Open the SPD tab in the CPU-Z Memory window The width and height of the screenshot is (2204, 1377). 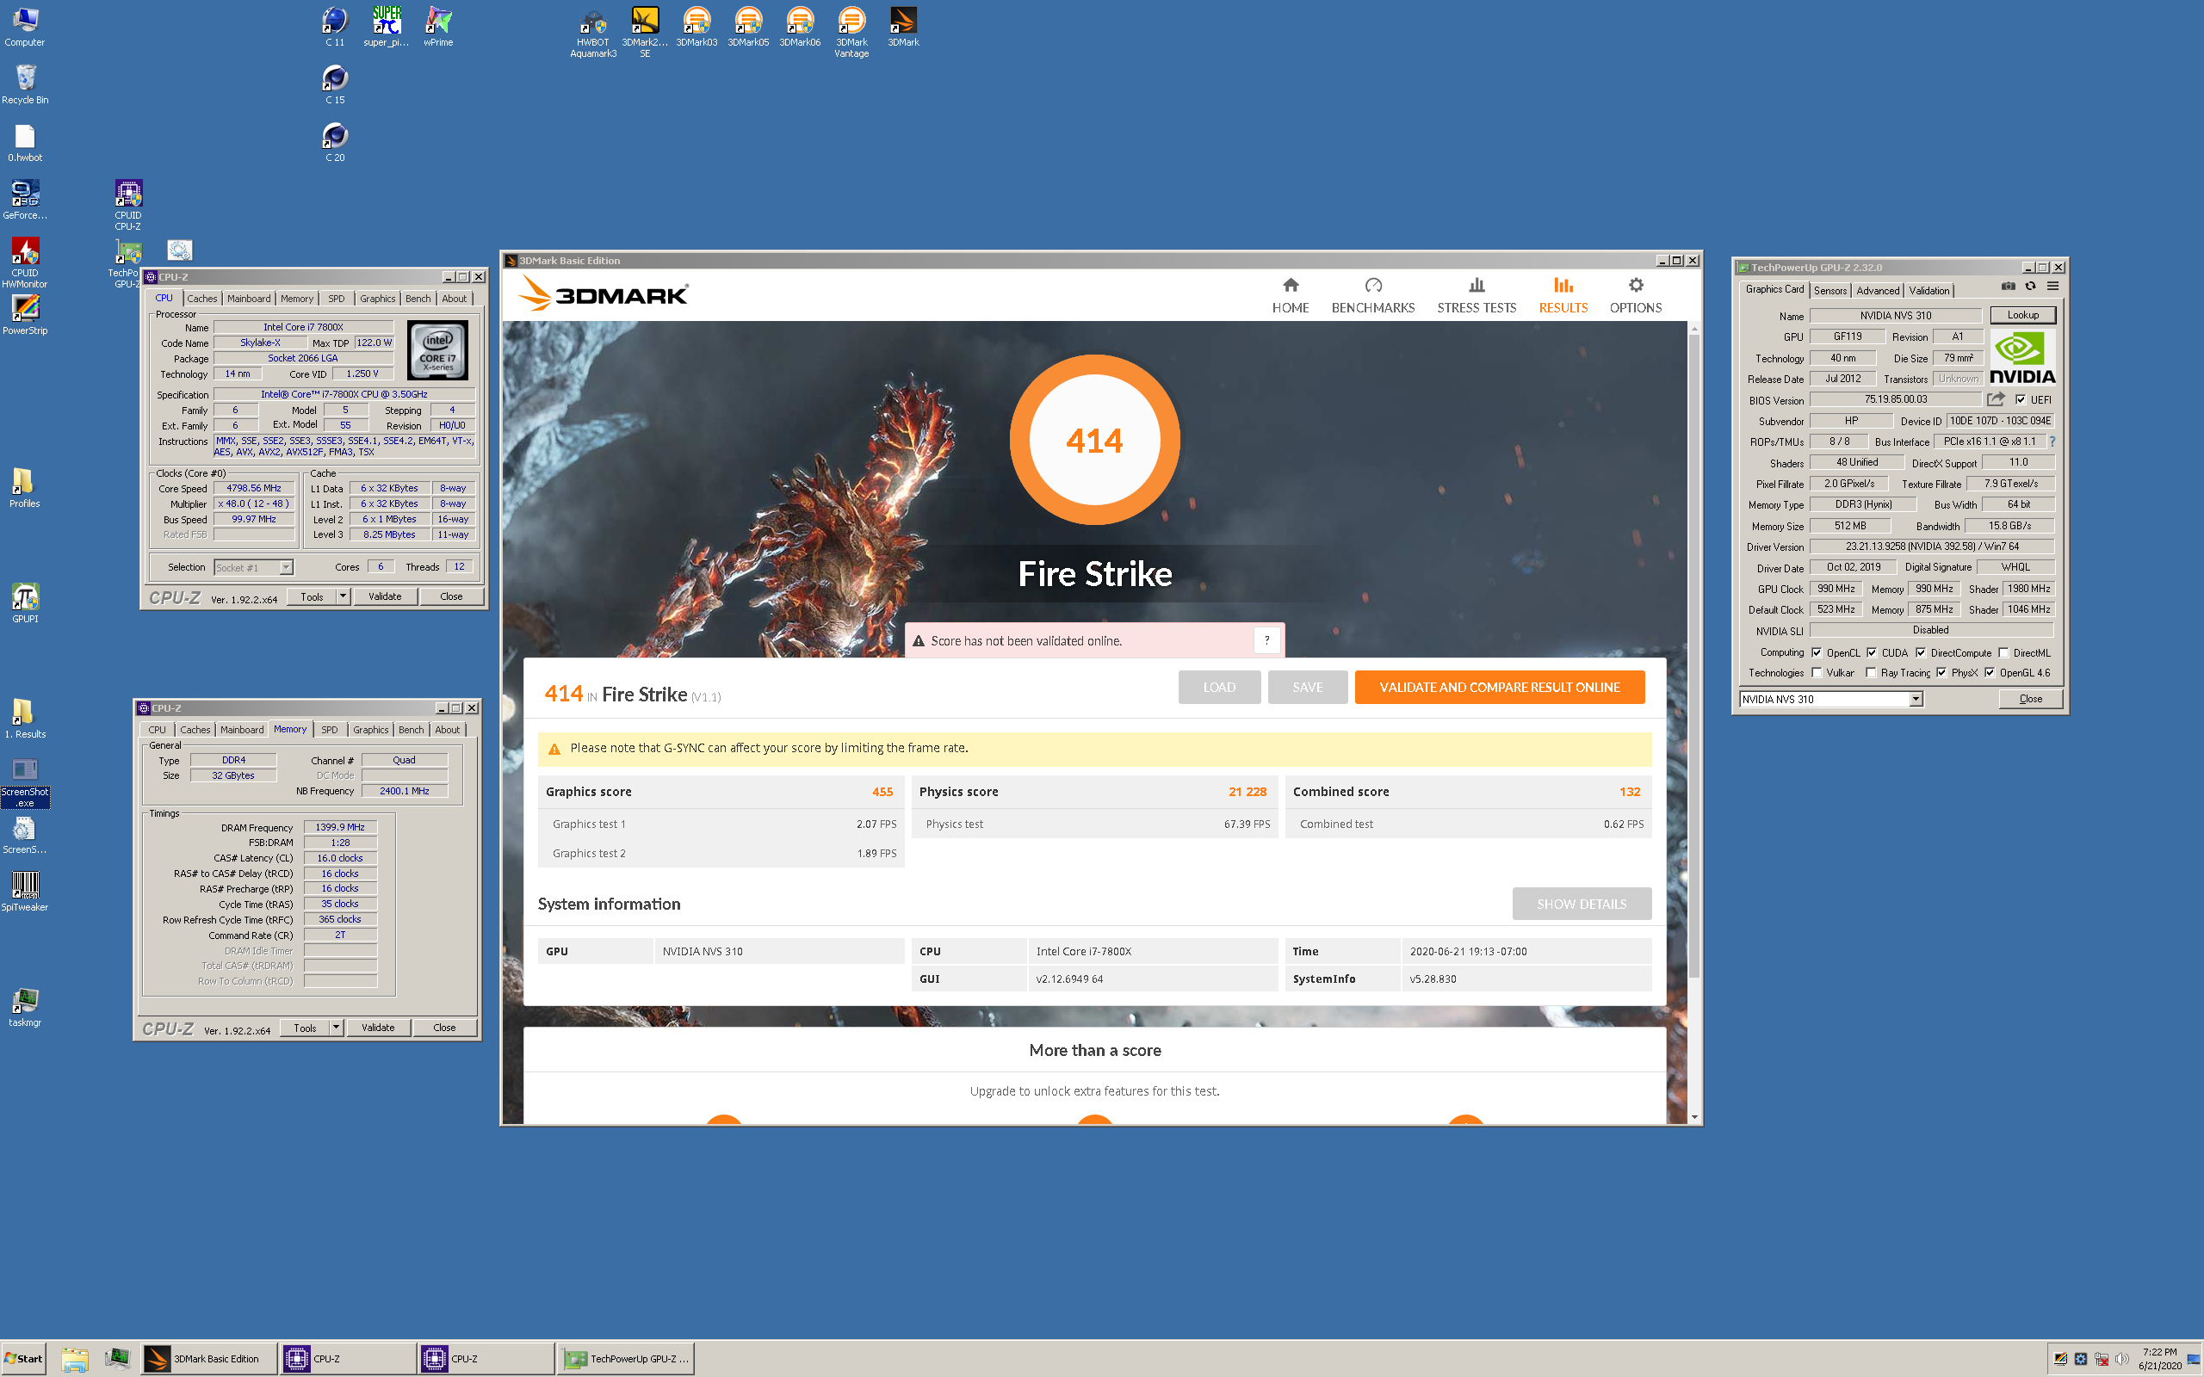click(329, 730)
